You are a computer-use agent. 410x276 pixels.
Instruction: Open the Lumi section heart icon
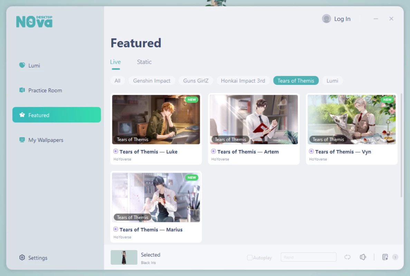22,65
